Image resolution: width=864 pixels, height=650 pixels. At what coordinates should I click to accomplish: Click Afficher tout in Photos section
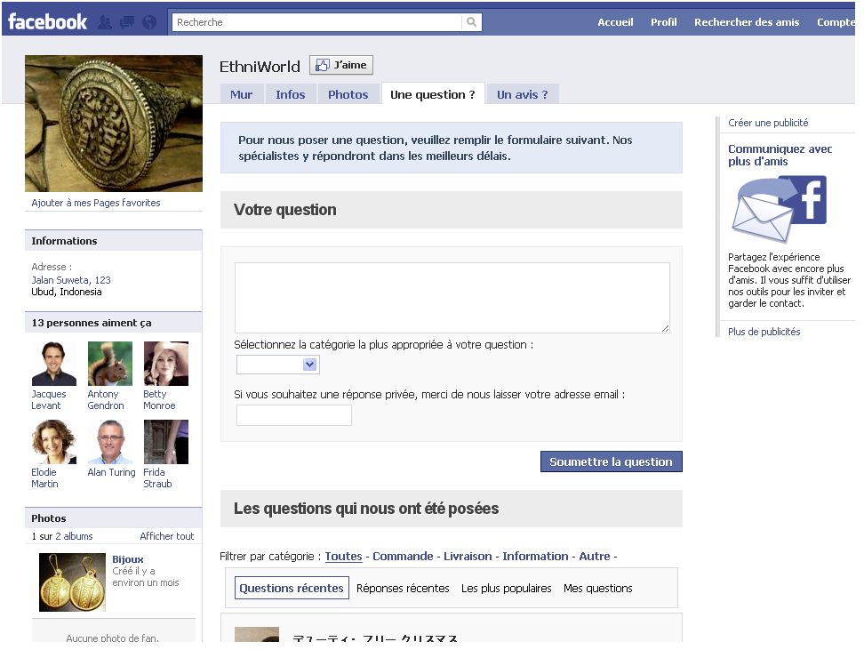(167, 536)
